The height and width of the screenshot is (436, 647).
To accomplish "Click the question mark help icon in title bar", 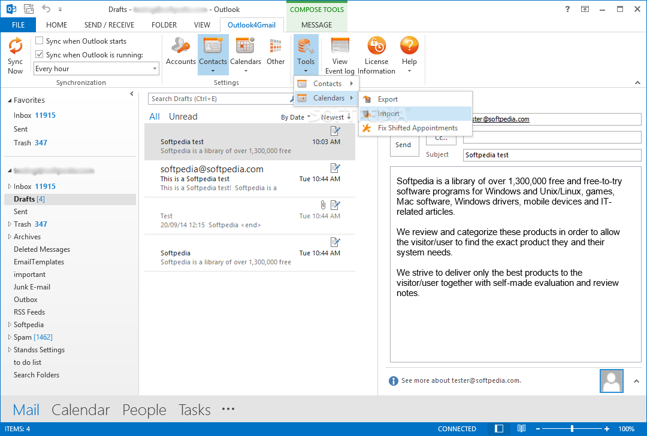I will pos(567,9).
